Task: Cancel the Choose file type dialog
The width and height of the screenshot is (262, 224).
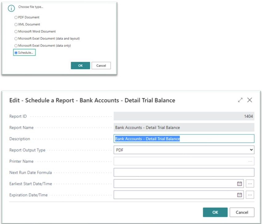Action: click(101, 66)
